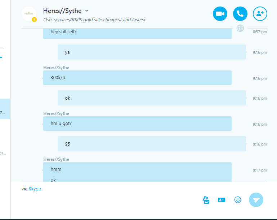The height and width of the screenshot is (220, 277).
Task: Click the globe translator icon
Action: pos(240,28)
